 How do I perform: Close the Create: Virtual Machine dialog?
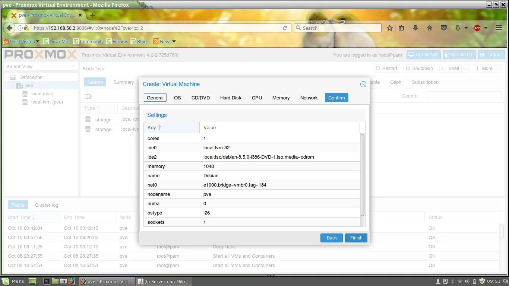click(363, 84)
